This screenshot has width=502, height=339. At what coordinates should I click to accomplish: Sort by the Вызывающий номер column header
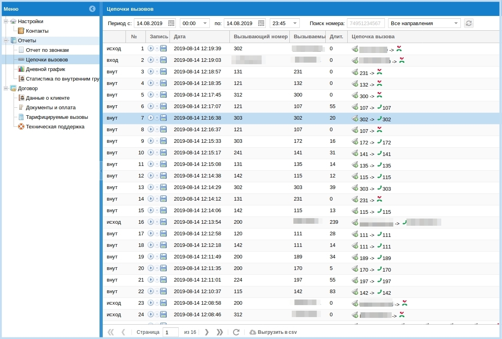coord(261,37)
